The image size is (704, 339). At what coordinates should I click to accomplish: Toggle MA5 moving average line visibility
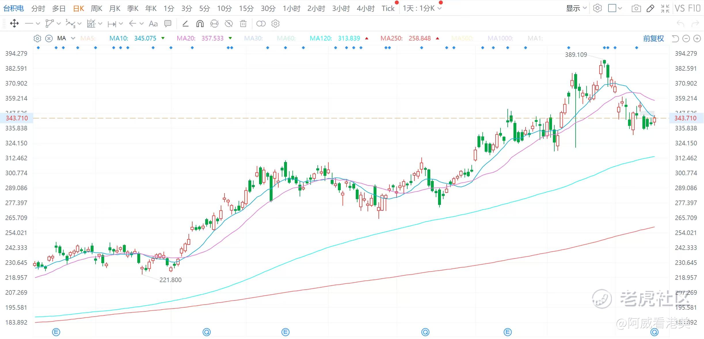coord(88,38)
